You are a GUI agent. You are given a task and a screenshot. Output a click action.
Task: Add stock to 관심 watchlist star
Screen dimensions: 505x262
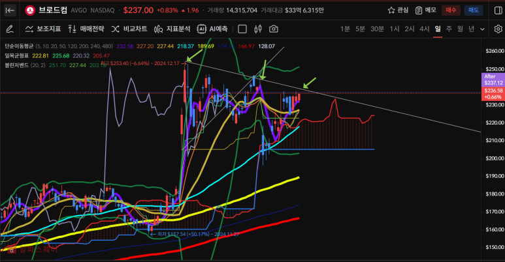(398, 10)
